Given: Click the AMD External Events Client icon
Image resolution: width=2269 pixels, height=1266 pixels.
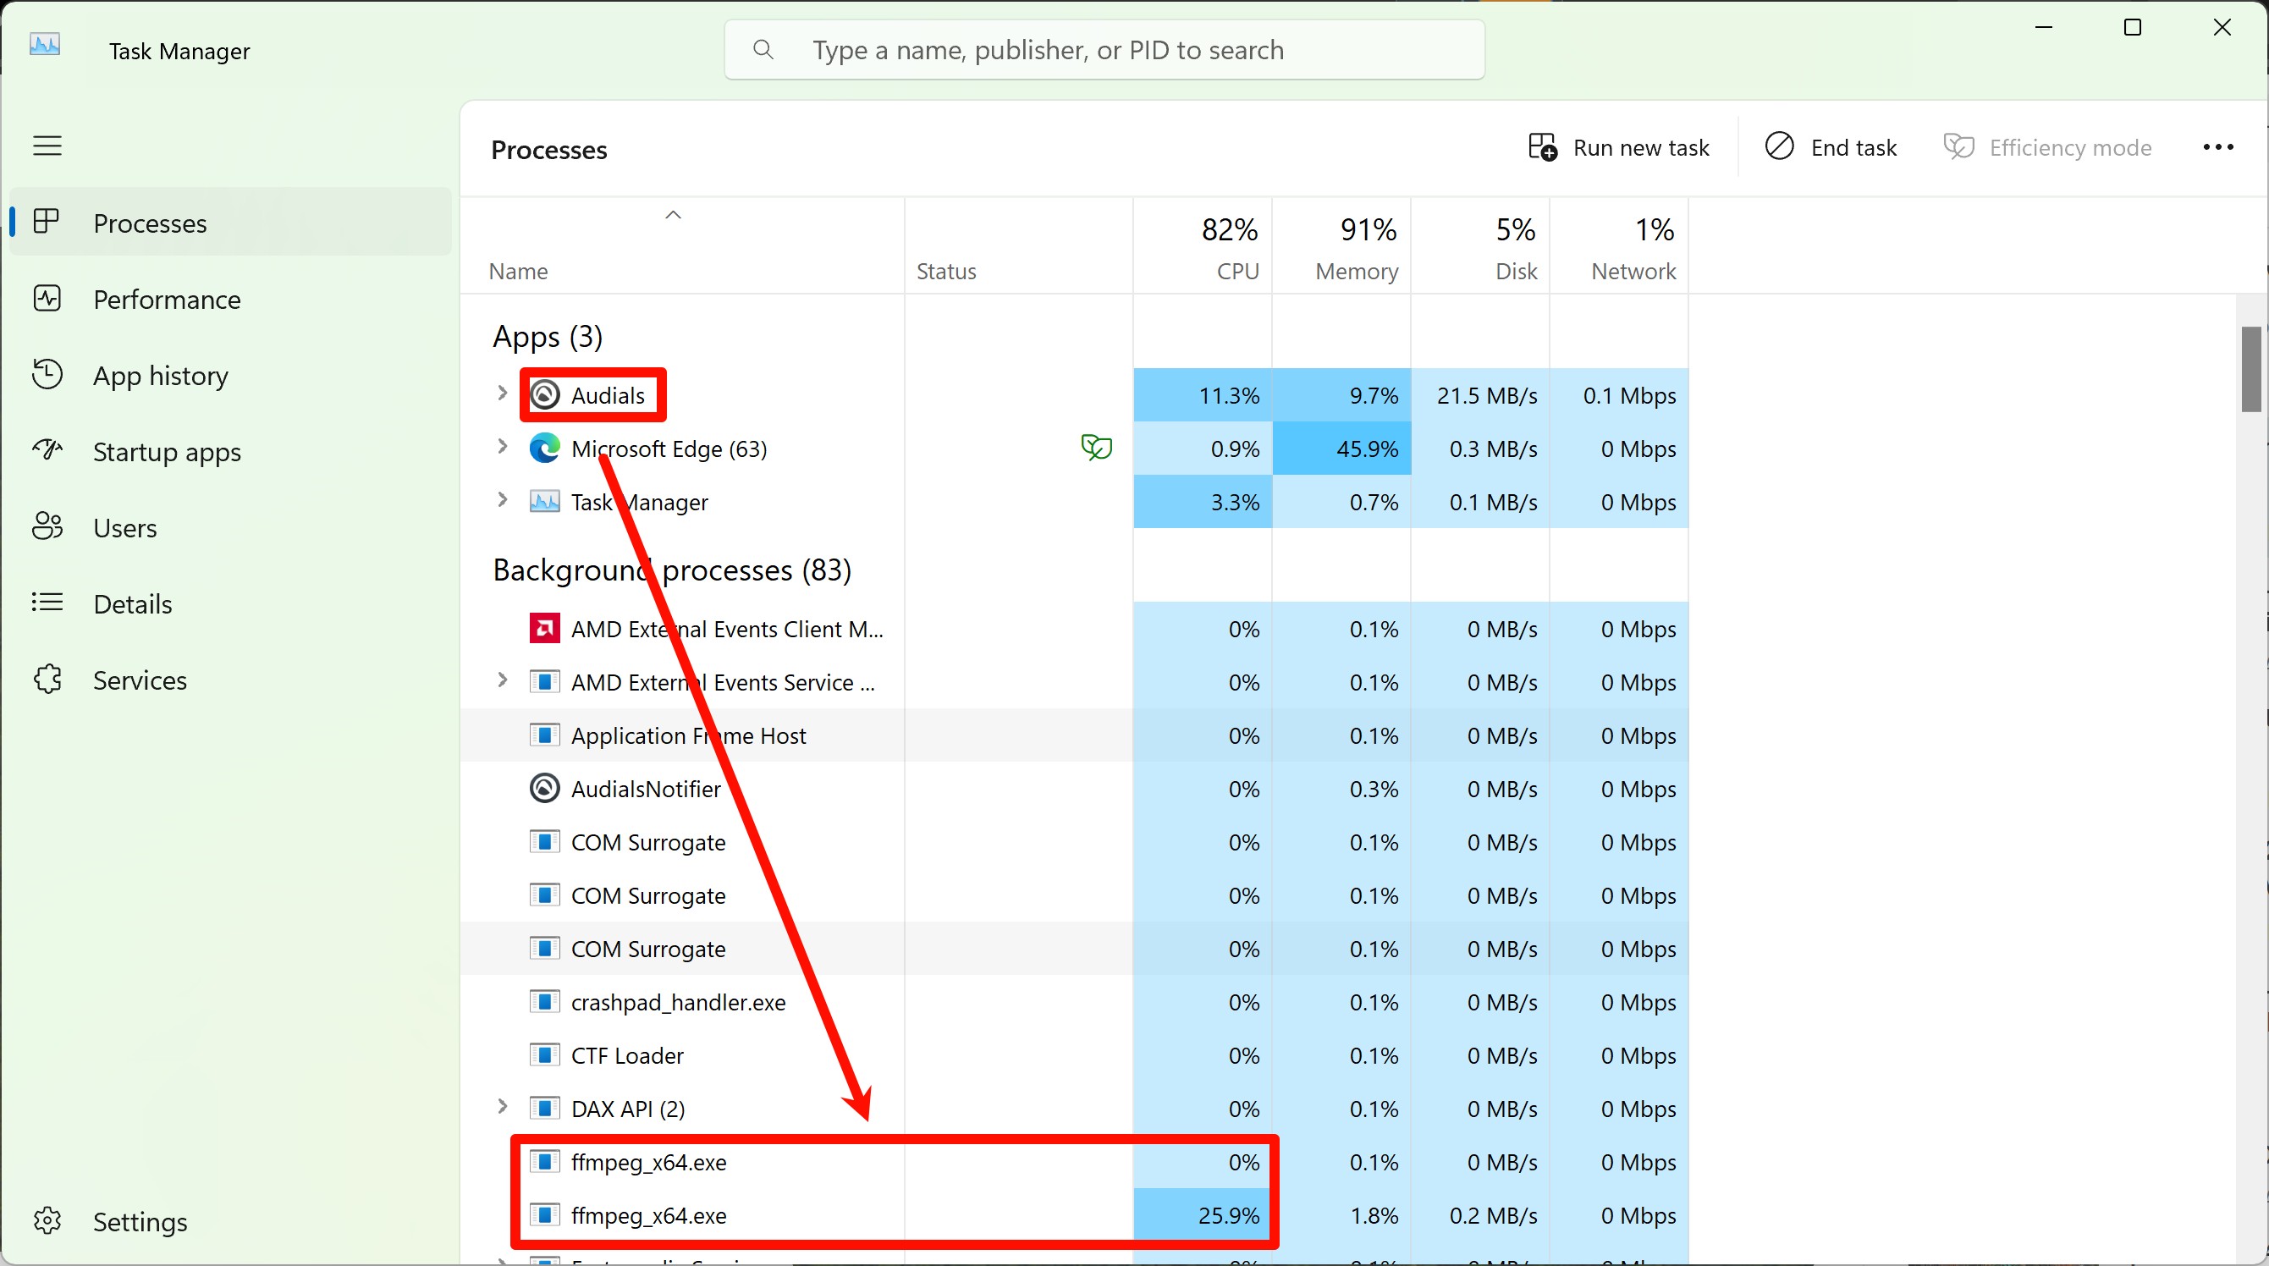Looking at the screenshot, I should coord(544,629).
